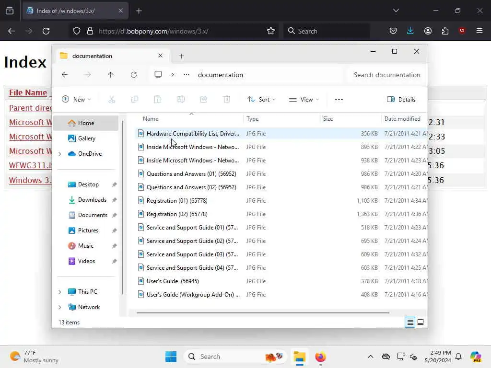Click File Name link in the browser page

tap(28, 92)
